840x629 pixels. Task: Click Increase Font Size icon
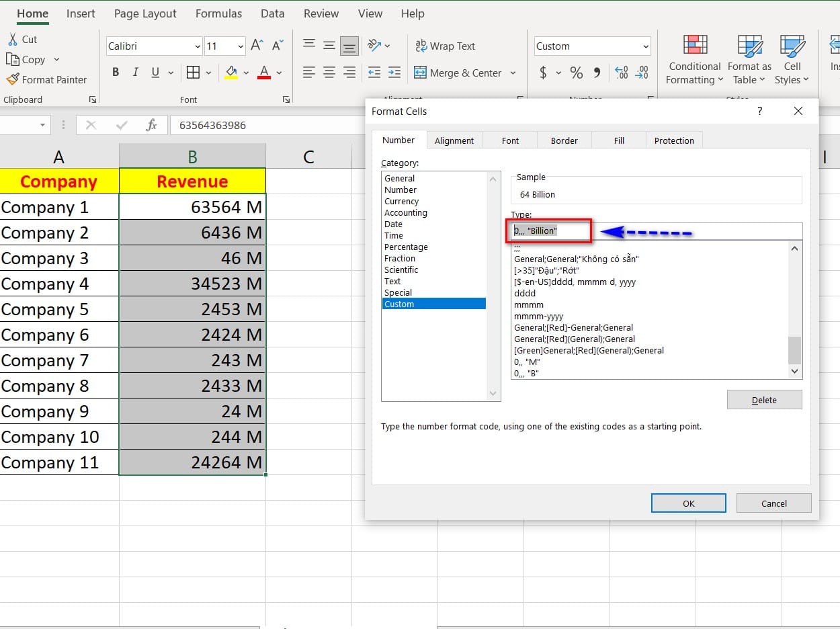click(257, 46)
